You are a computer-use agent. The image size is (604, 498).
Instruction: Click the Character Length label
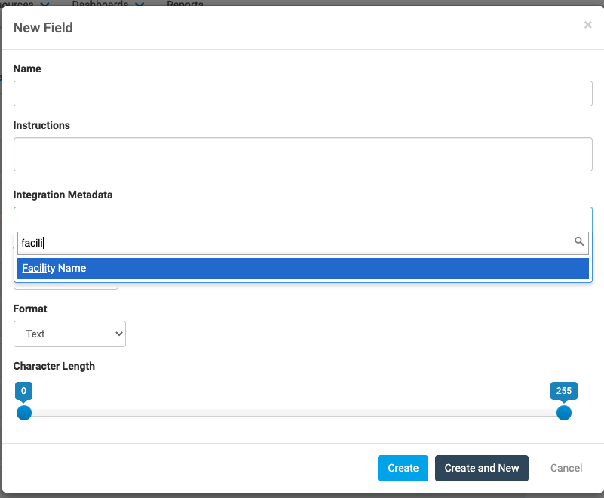(x=54, y=366)
